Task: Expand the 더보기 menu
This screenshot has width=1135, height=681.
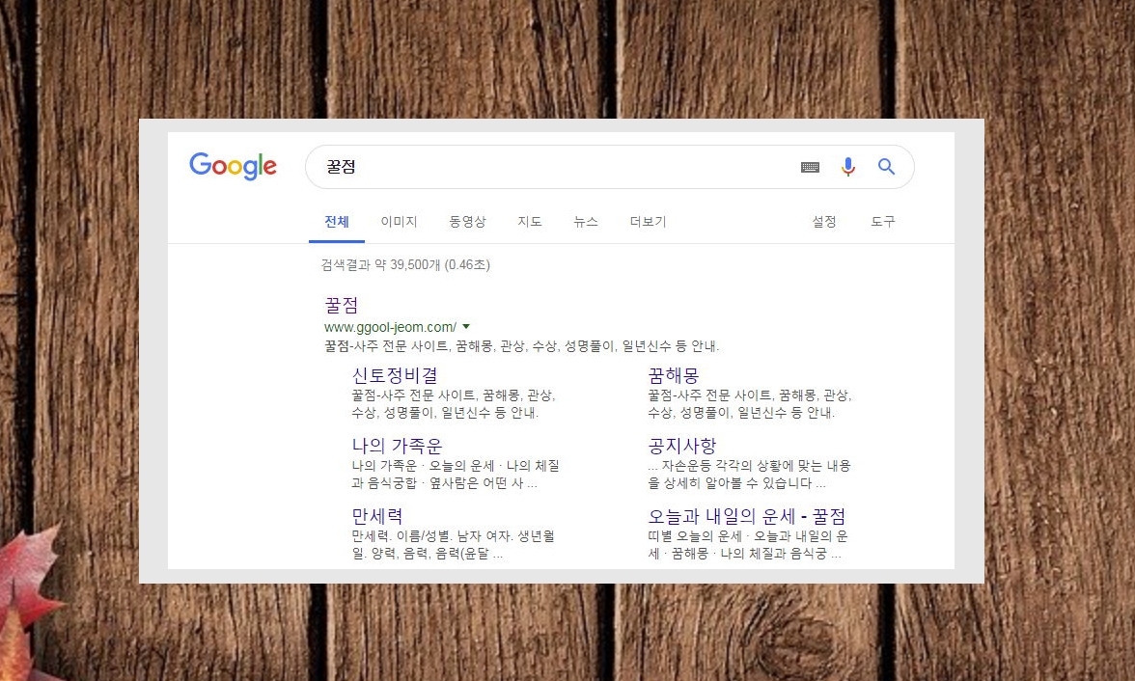Action: point(648,222)
